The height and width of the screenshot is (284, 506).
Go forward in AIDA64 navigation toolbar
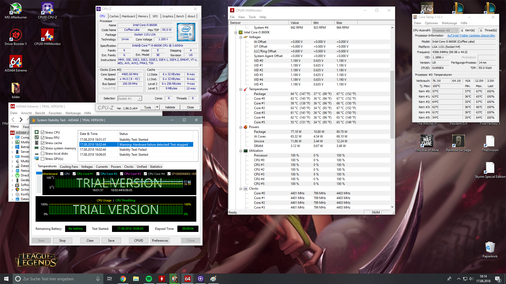(21, 120)
